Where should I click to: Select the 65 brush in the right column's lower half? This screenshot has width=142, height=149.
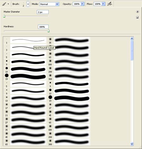click(68, 120)
